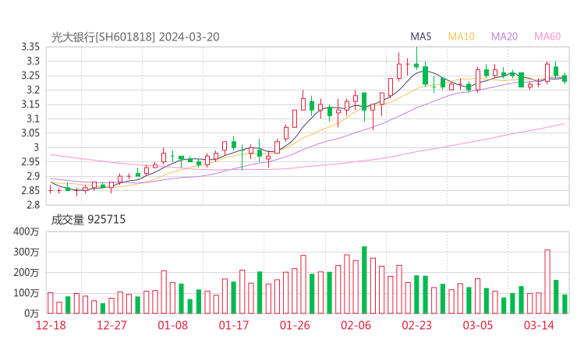Click the 02-23 date axis label
Screen dimensions: 577x343
point(416,325)
